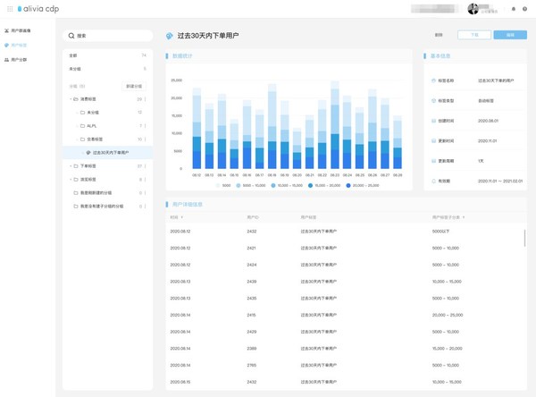Click the 新建分组 button
536x397 pixels.
(134, 87)
